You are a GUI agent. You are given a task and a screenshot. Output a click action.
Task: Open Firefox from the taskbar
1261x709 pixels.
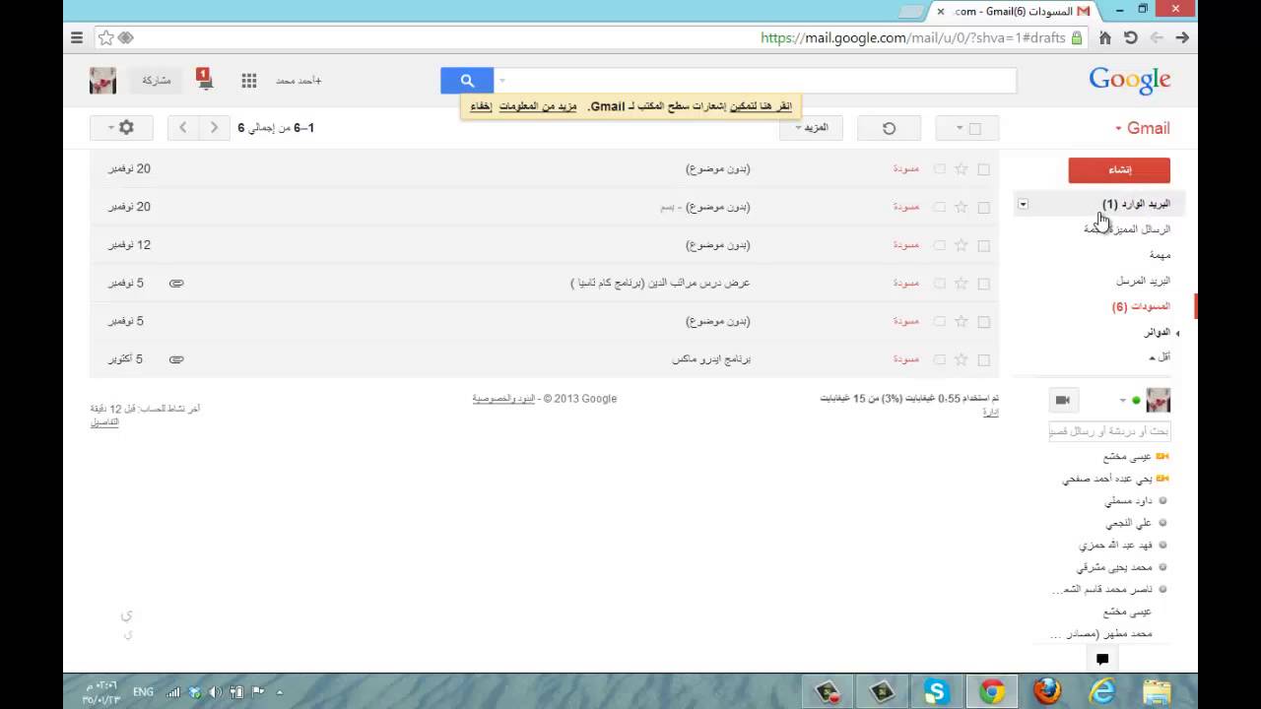[1047, 692]
